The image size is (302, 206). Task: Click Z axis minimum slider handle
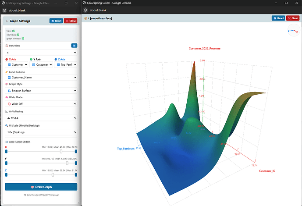pos(7,175)
